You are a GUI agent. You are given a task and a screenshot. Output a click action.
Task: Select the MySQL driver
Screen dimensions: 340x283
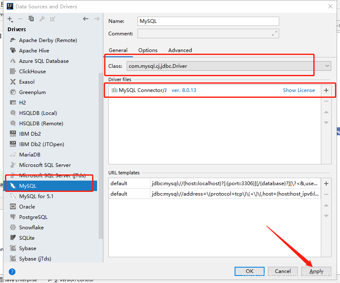pyautogui.click(x=51, y=186)
